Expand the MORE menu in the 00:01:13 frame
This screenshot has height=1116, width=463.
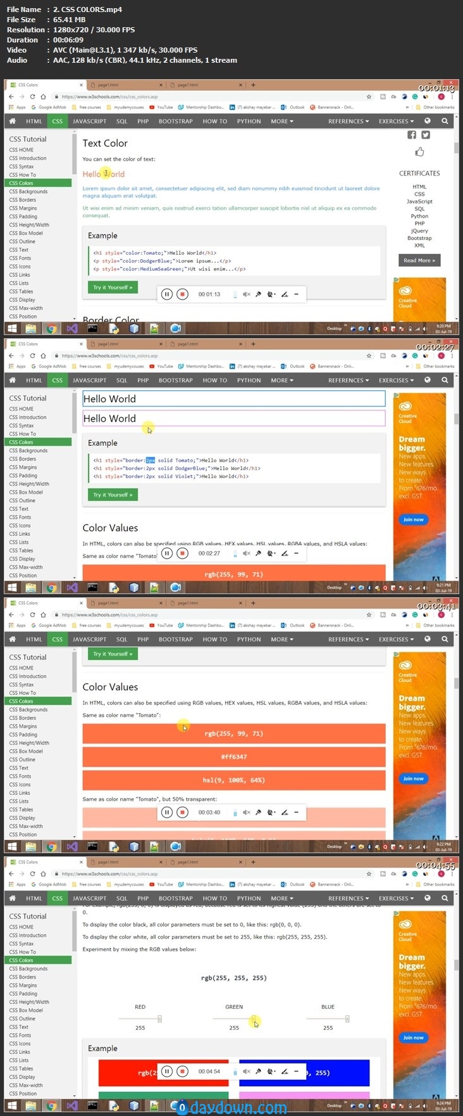282,121
